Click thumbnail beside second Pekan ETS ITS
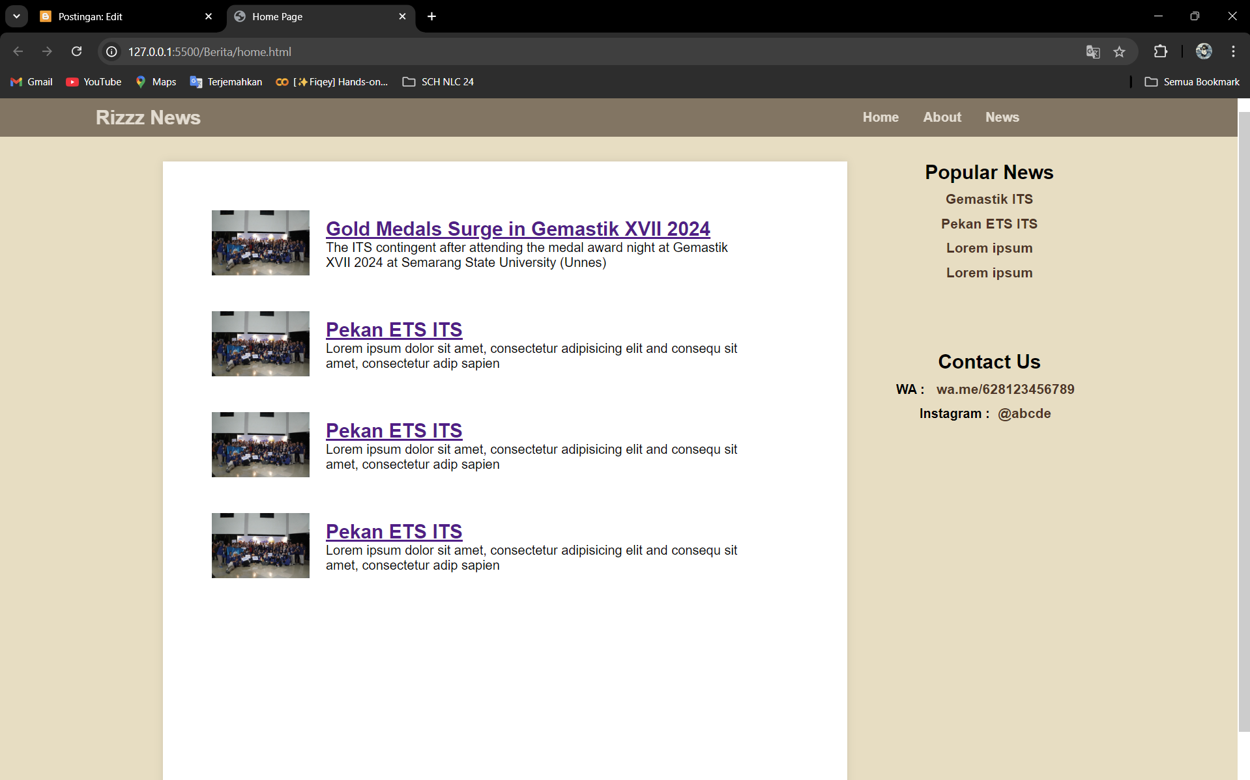The height and width of the screenshot is (780, 1250). click(261, 445)
